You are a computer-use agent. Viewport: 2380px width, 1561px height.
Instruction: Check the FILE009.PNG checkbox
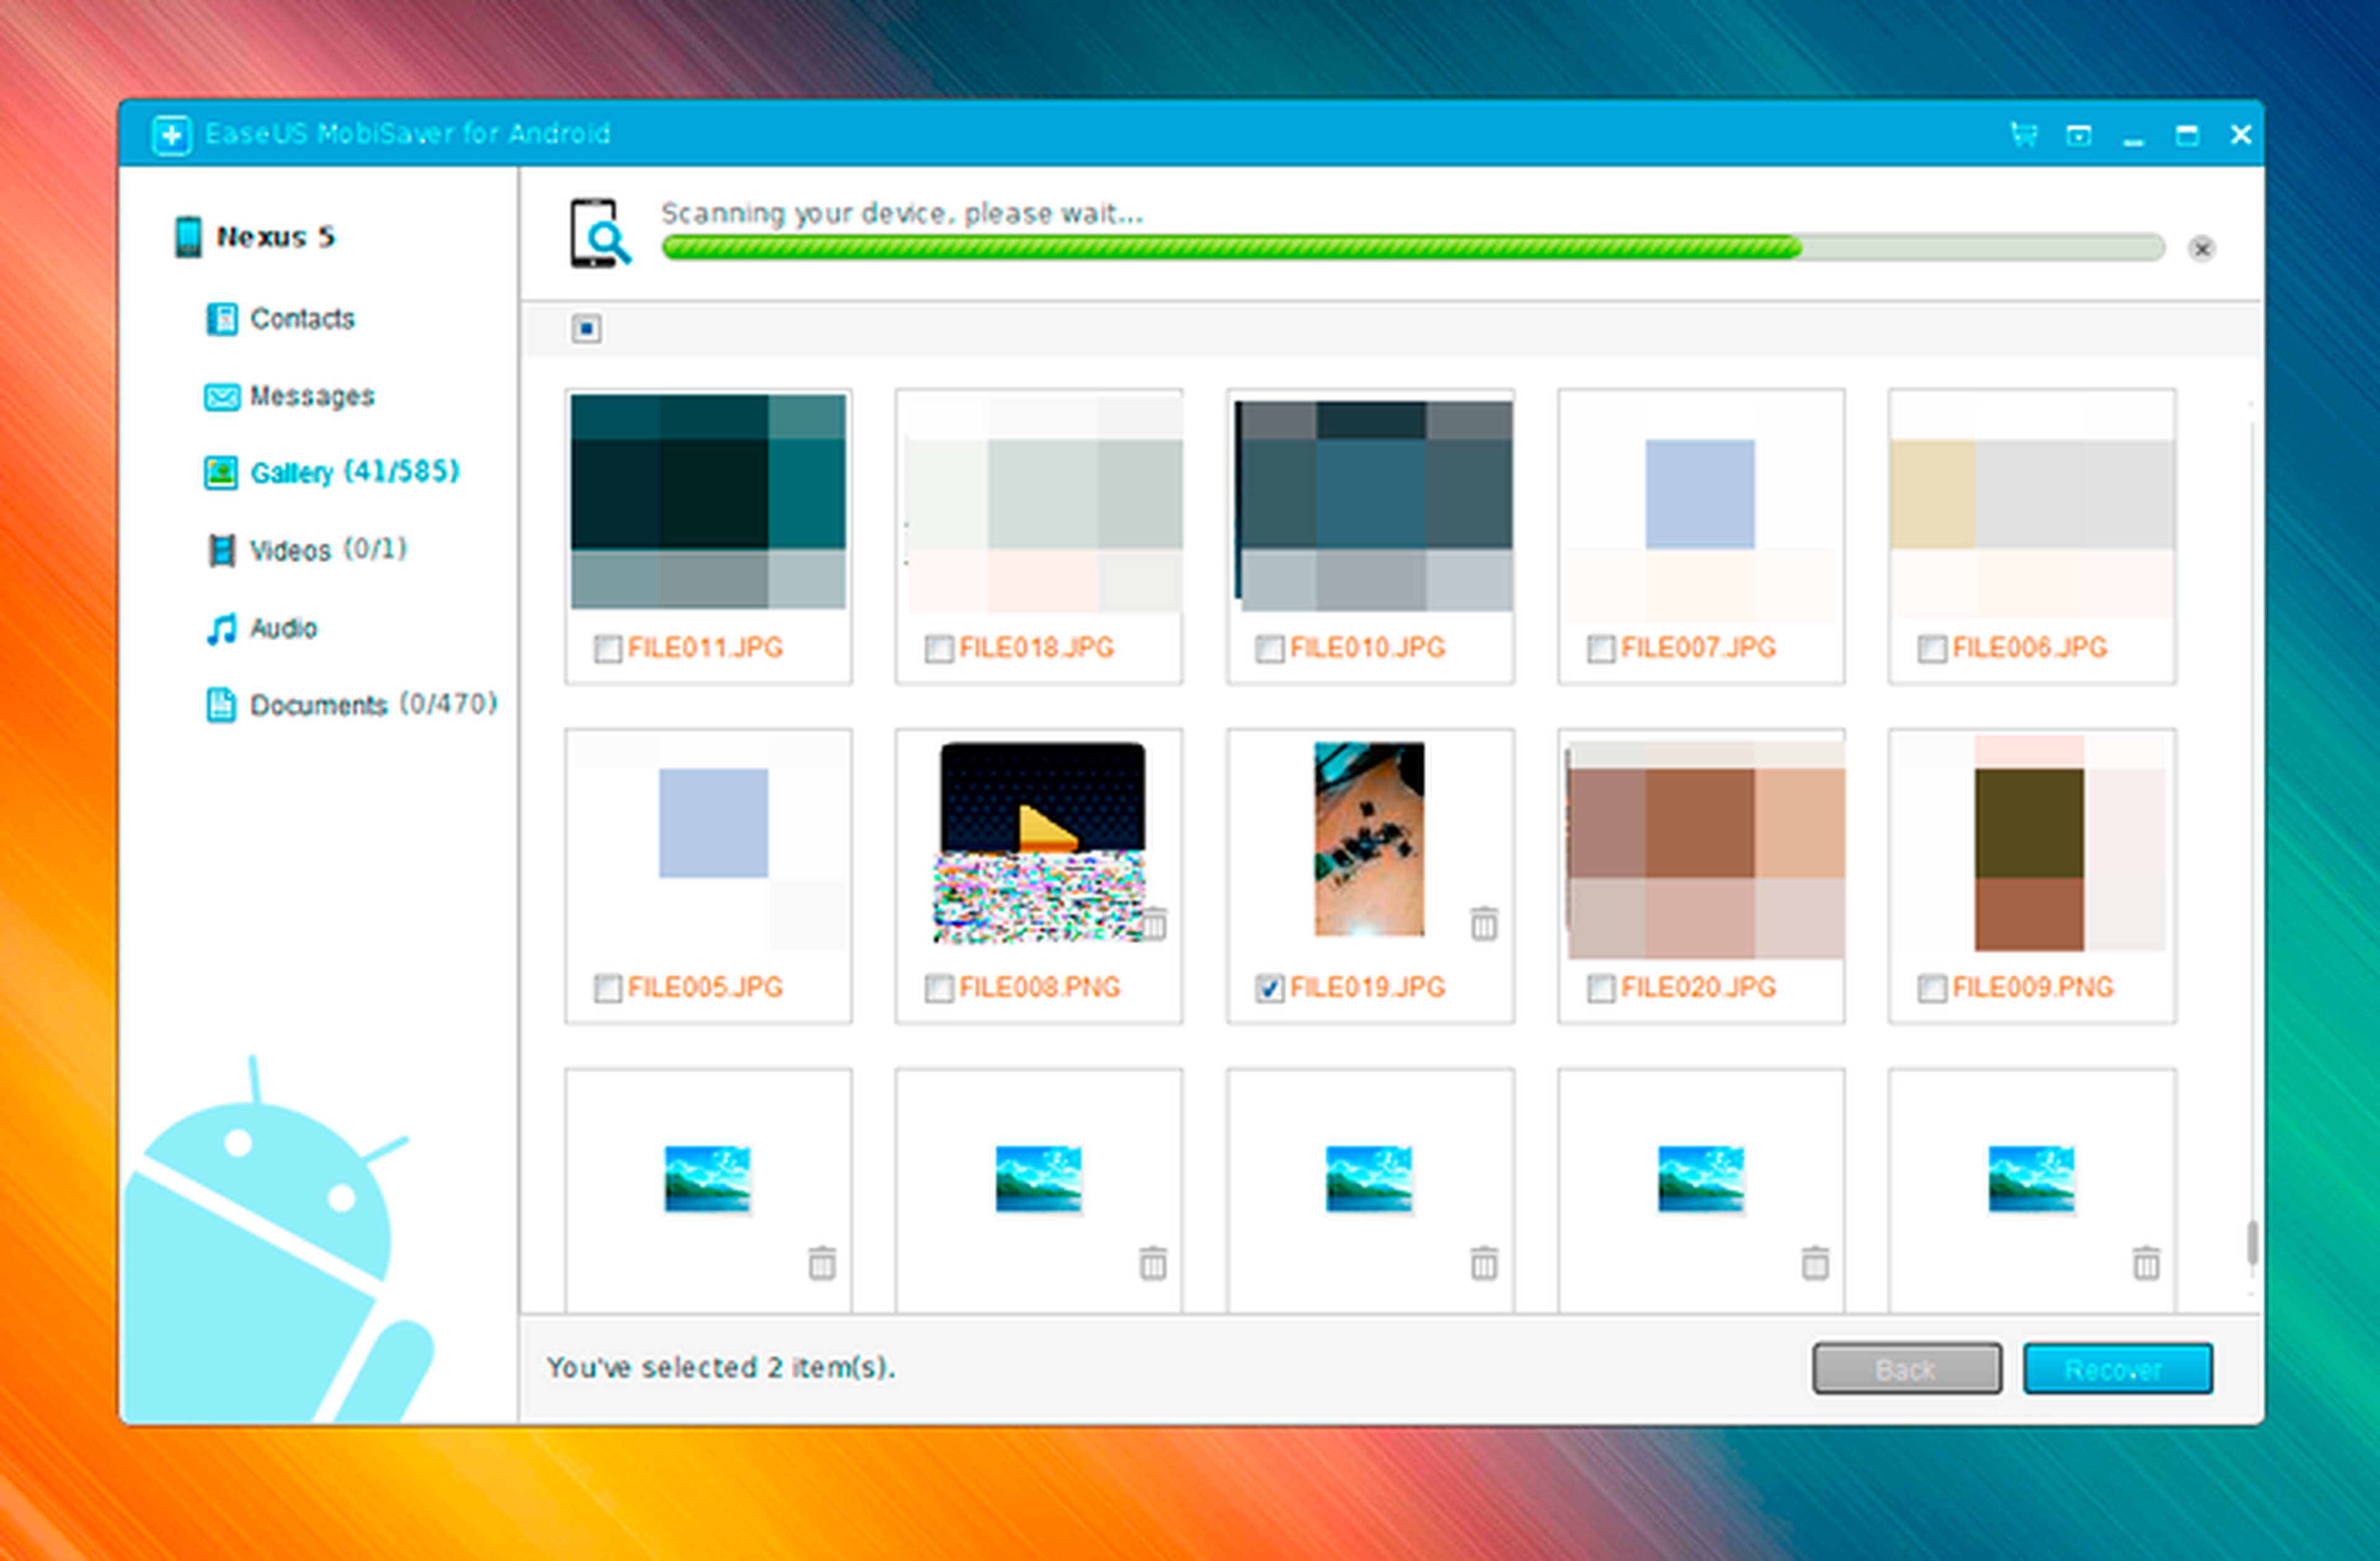(1931, 989)
